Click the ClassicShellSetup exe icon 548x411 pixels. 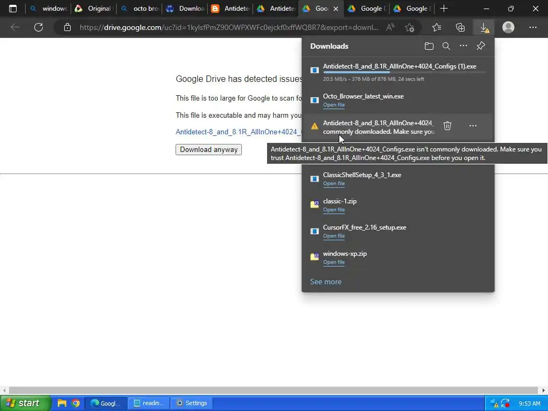315,179
